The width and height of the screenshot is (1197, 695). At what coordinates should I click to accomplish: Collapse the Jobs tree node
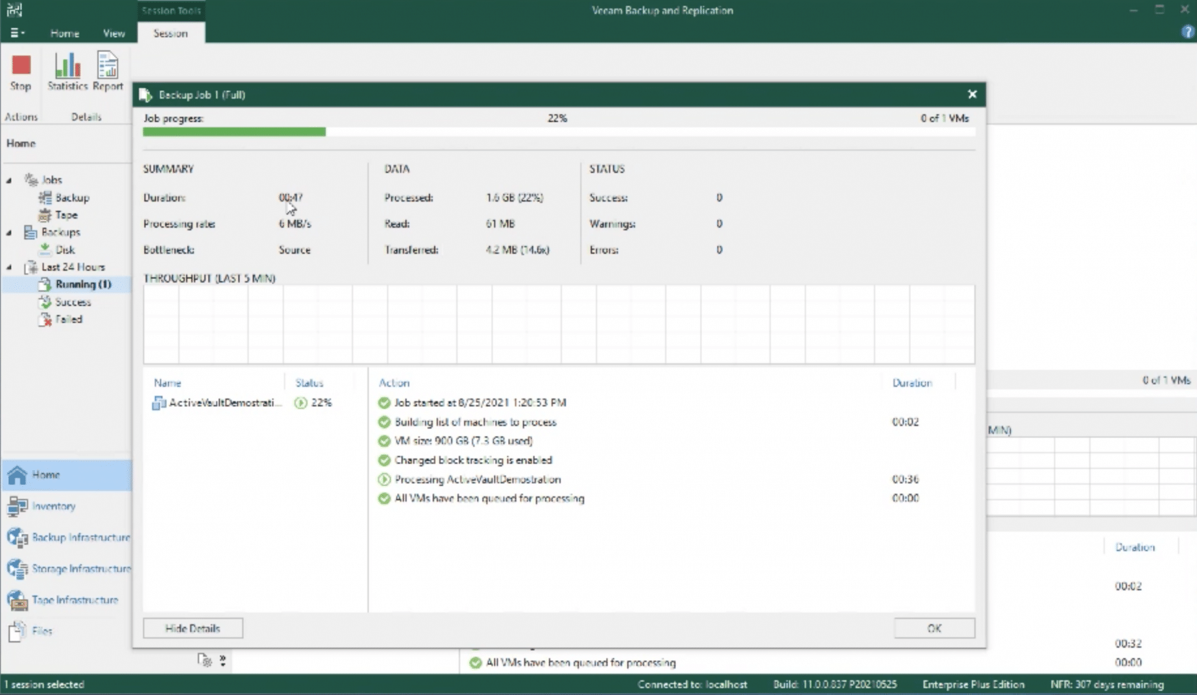(9, 181)
